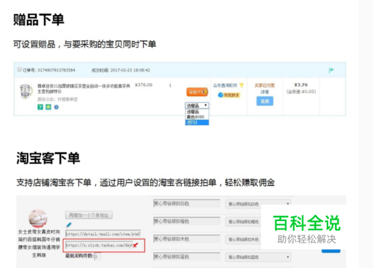Open the 详情 link under buyer paid status
373x268 pixels.
tap(265, 92)
